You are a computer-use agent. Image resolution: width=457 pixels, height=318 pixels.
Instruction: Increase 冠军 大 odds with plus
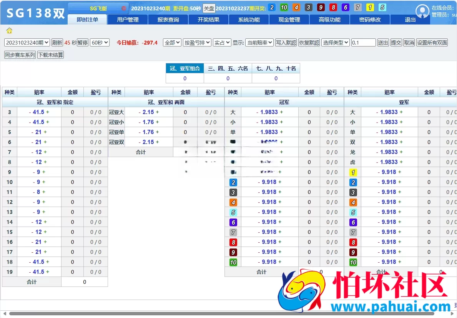[282, 112]
